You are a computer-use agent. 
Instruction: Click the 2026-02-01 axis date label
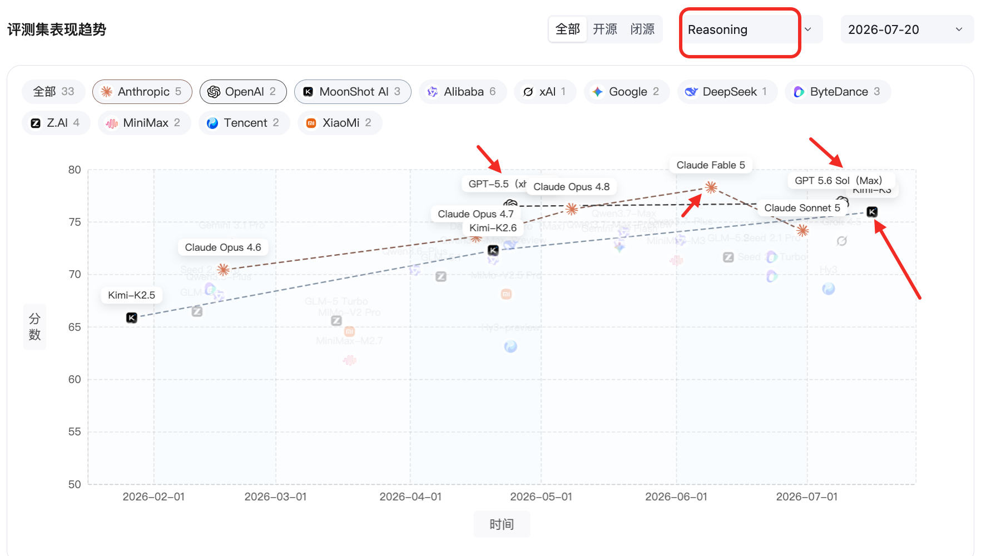tap(153, 497)
